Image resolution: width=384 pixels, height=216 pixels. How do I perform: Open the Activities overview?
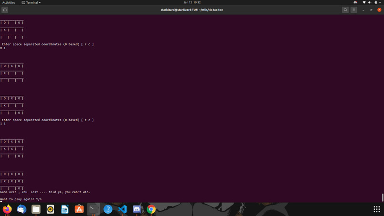tap(9, 2)
